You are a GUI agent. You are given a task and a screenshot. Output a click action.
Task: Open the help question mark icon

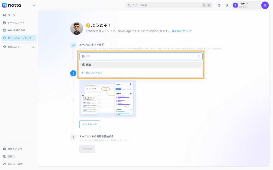pos(219,5)
